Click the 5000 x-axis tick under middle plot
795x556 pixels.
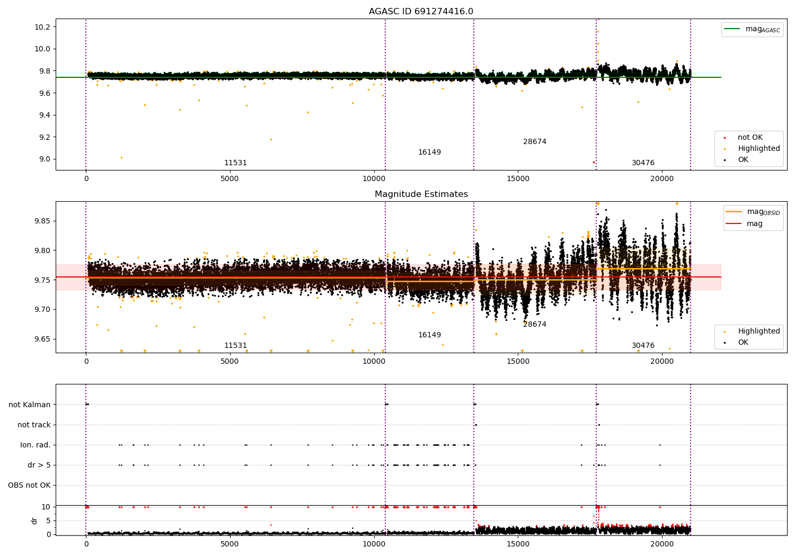click(x=229, y=362)
